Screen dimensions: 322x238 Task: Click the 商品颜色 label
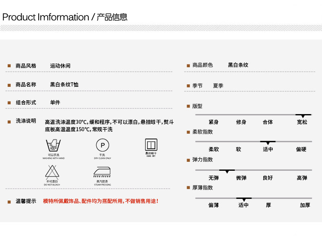pos(203,65)
